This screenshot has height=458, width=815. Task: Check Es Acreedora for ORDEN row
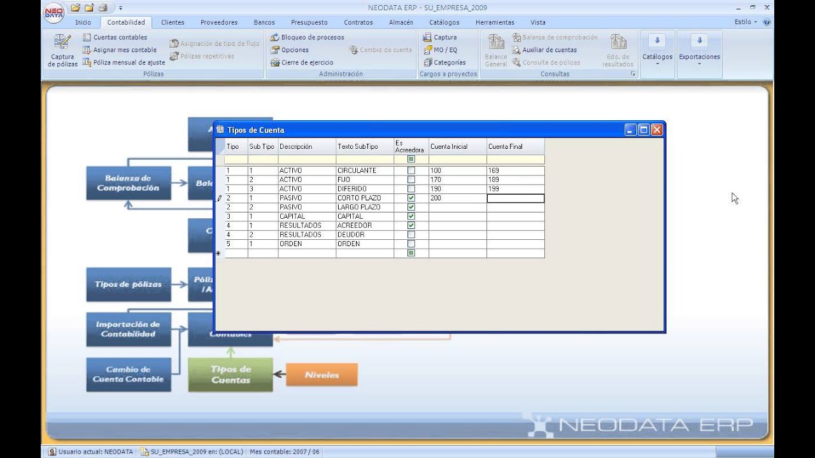pos(411,244)
